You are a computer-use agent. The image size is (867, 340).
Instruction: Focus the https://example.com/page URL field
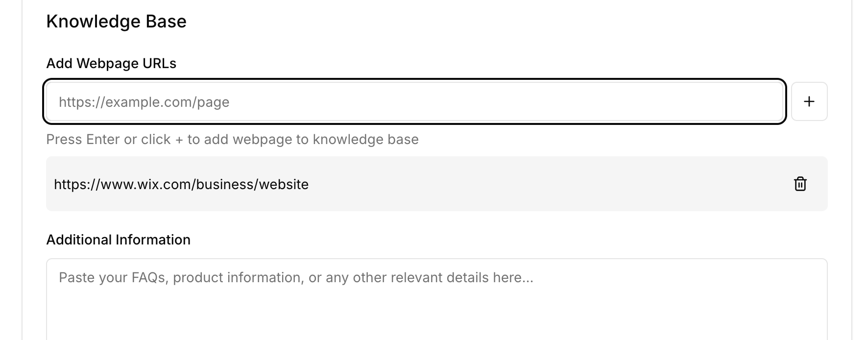click(415, 101)
